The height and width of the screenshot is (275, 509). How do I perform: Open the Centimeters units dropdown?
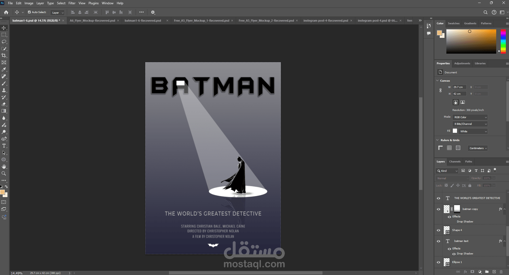coord(478,148)
